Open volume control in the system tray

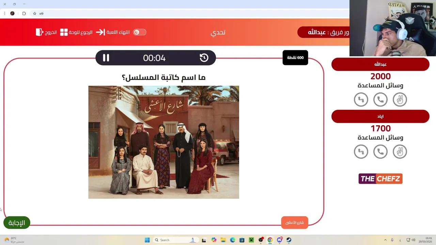tap(414, 240)
